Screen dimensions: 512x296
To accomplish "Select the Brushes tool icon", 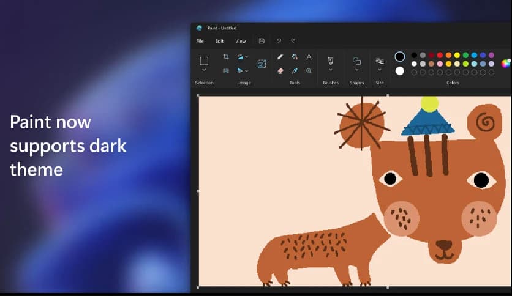I will coord(331,61).
